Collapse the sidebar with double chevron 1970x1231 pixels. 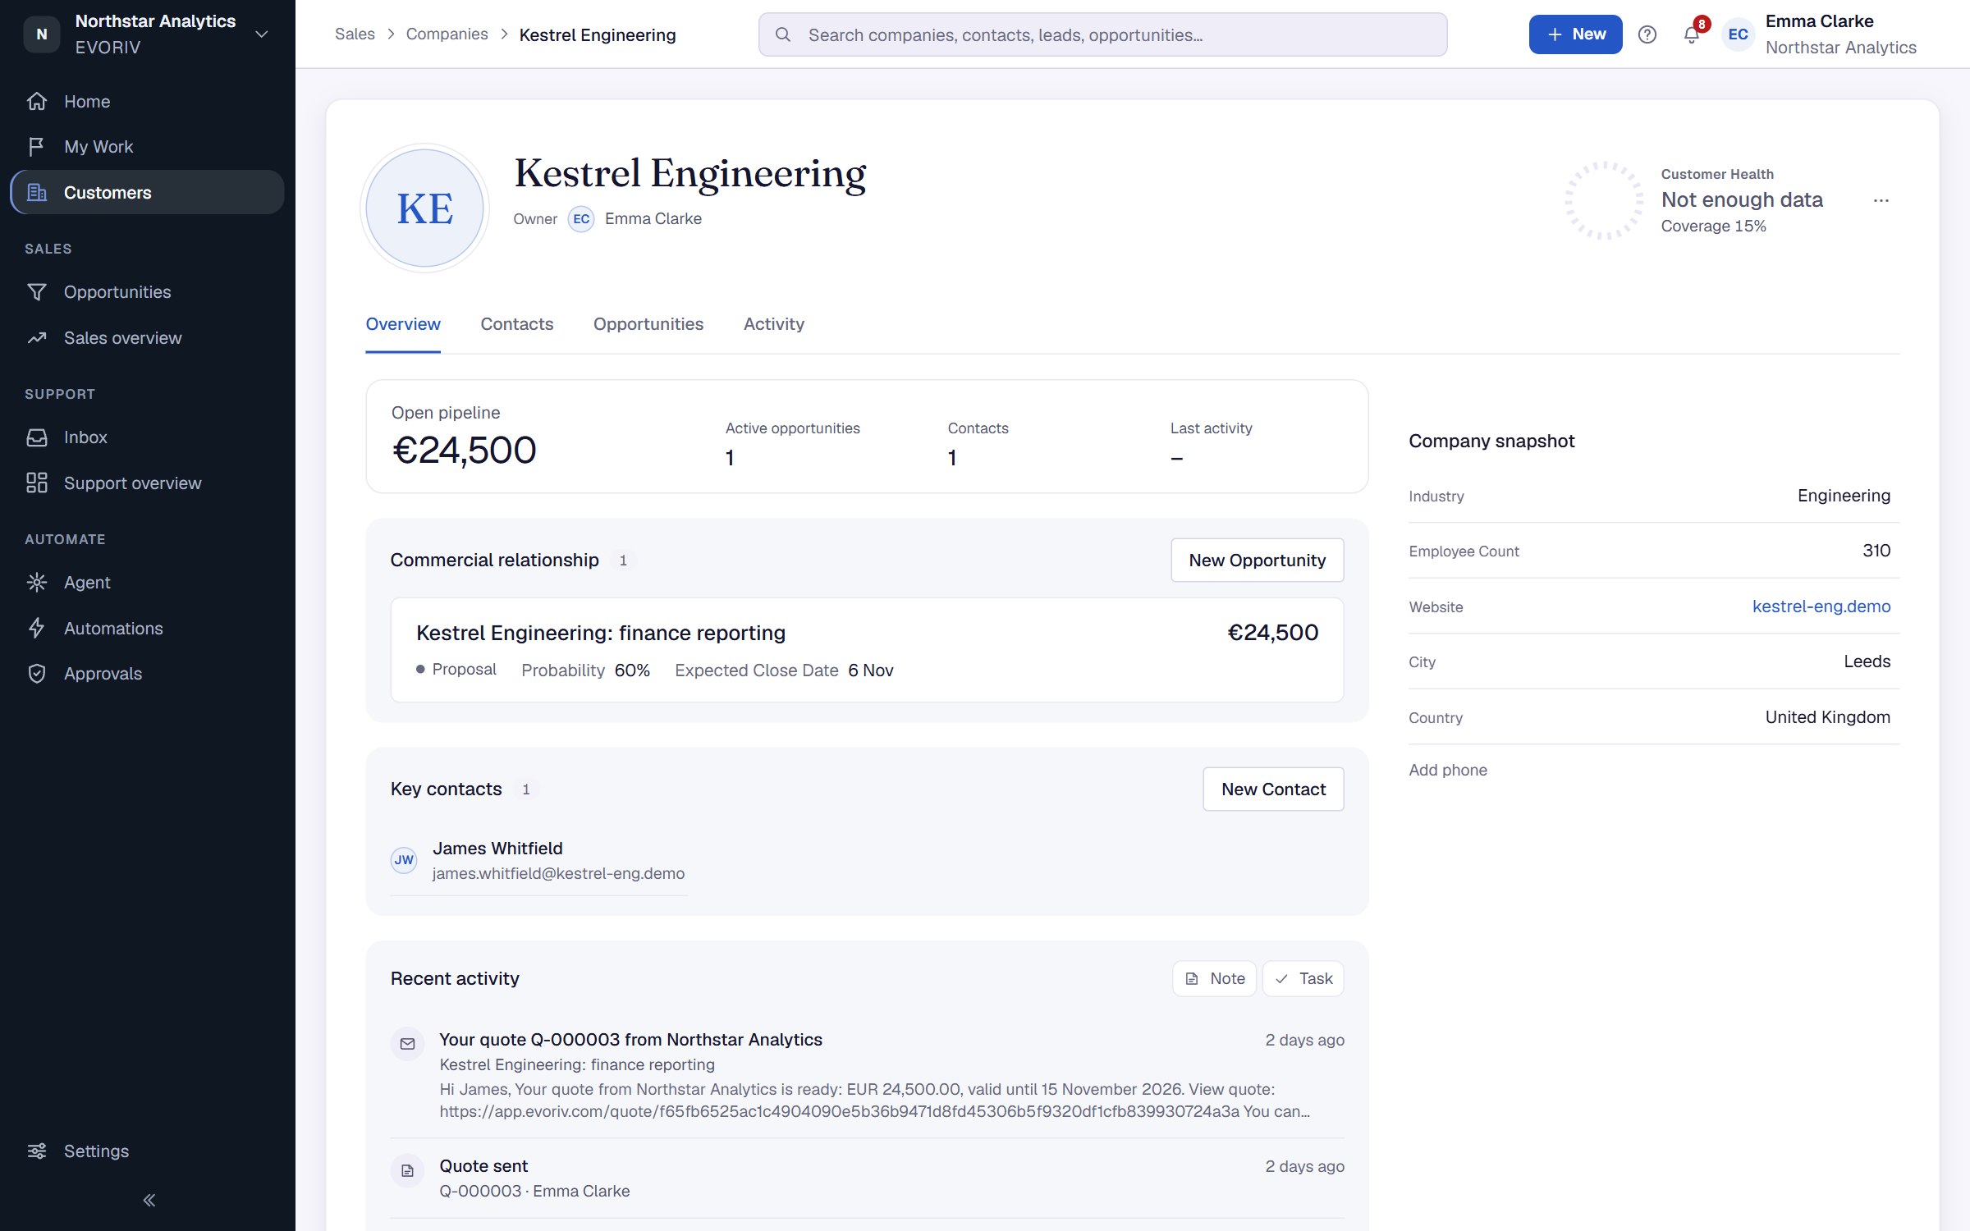coord(149,1201)
